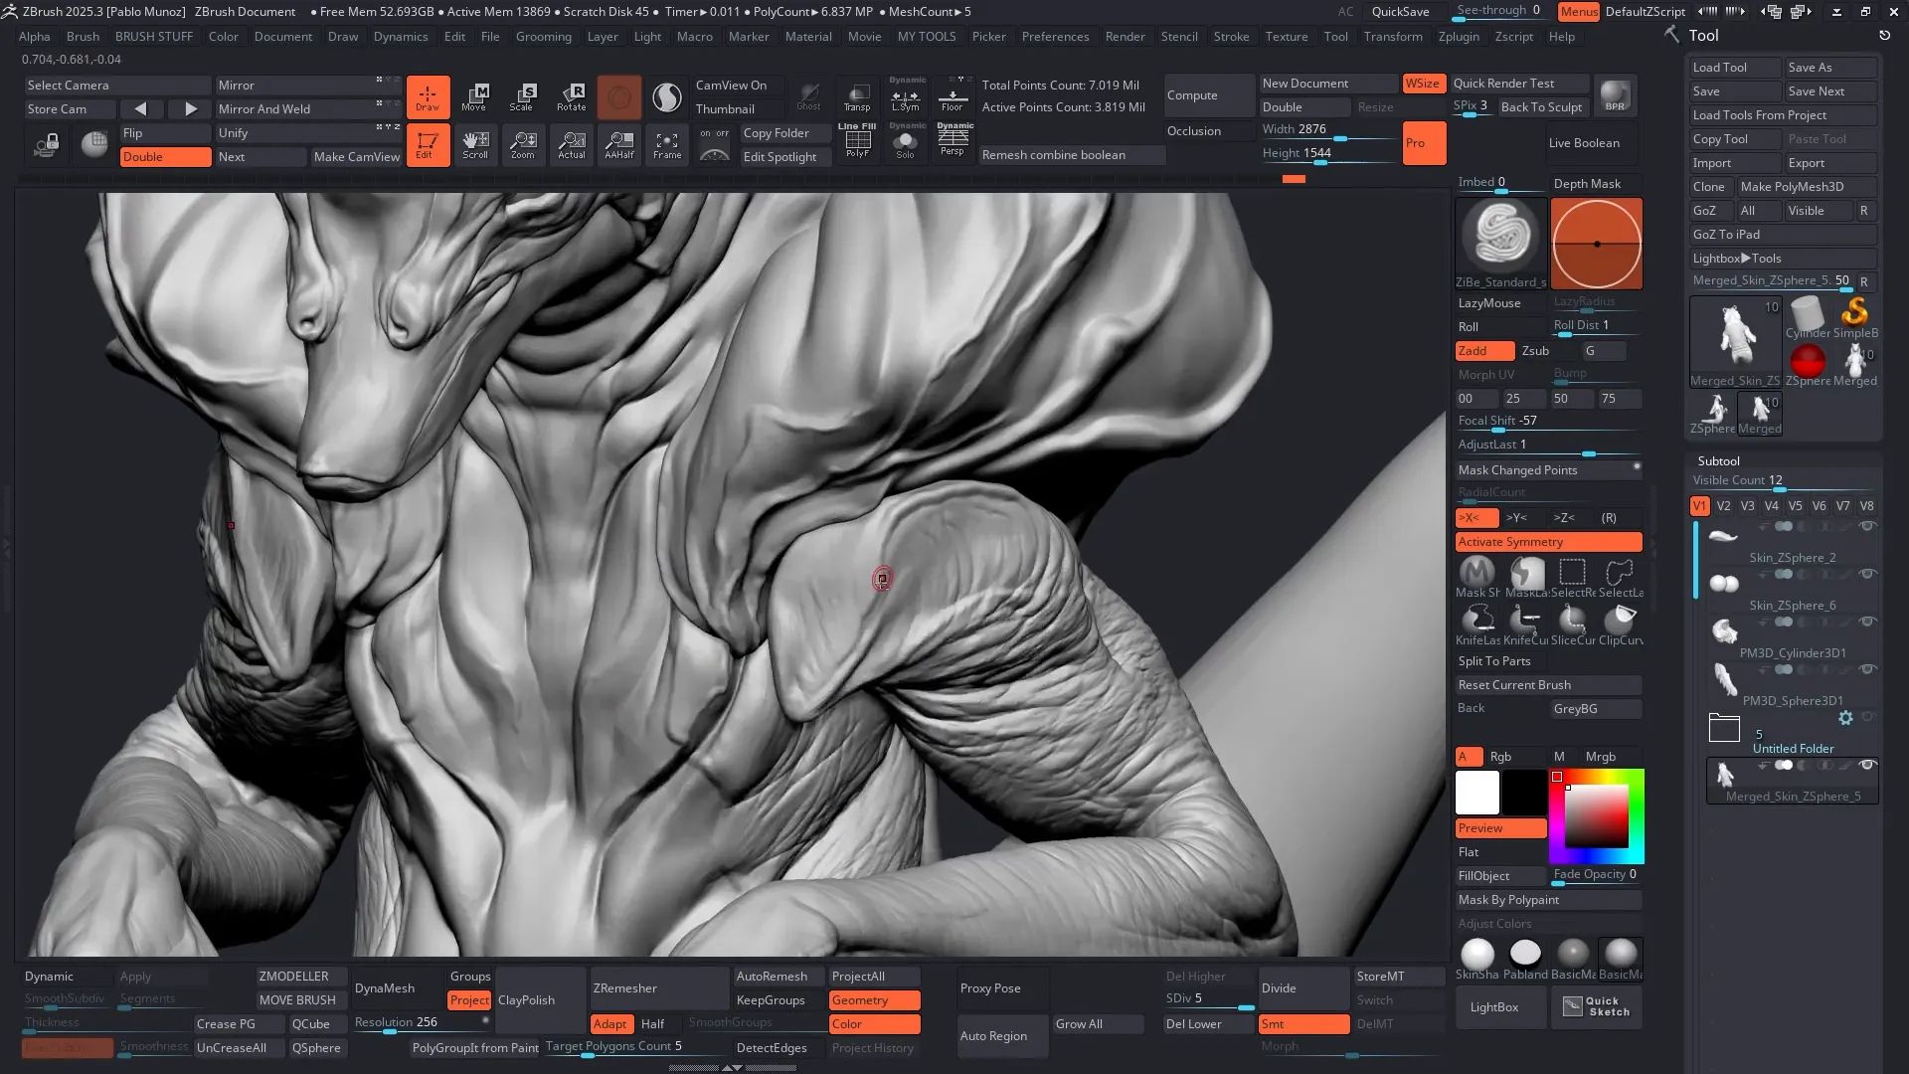Open the Stroke menu
The height and width of the screenshot is (1074, 1909).
pyautogui.click(x=1231, y=37)
